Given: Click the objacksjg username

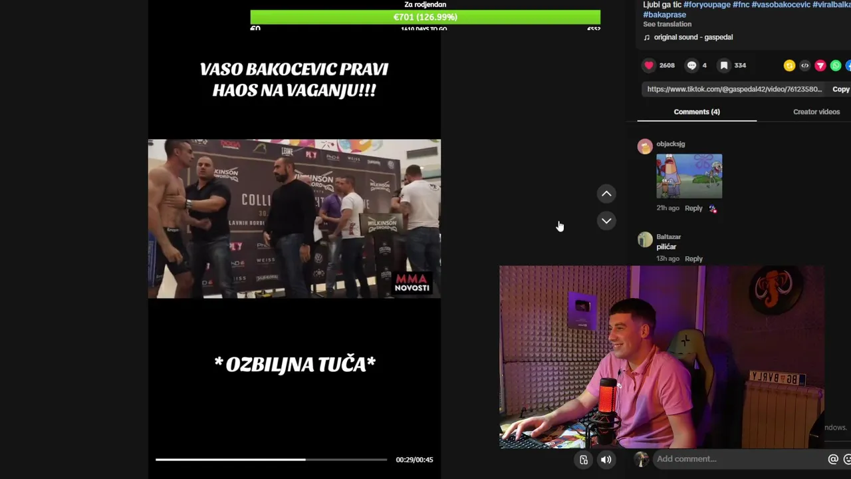Looking at the screenshot, I should click(670, 144).
